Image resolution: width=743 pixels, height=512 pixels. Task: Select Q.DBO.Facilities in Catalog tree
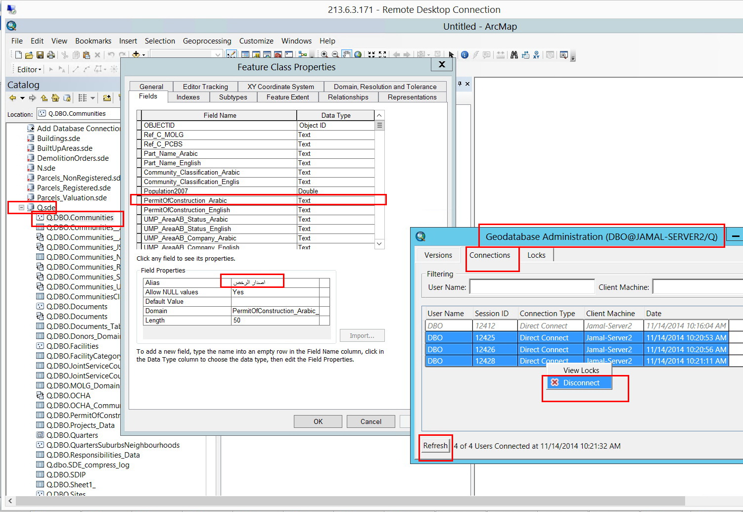coord(72,346)
